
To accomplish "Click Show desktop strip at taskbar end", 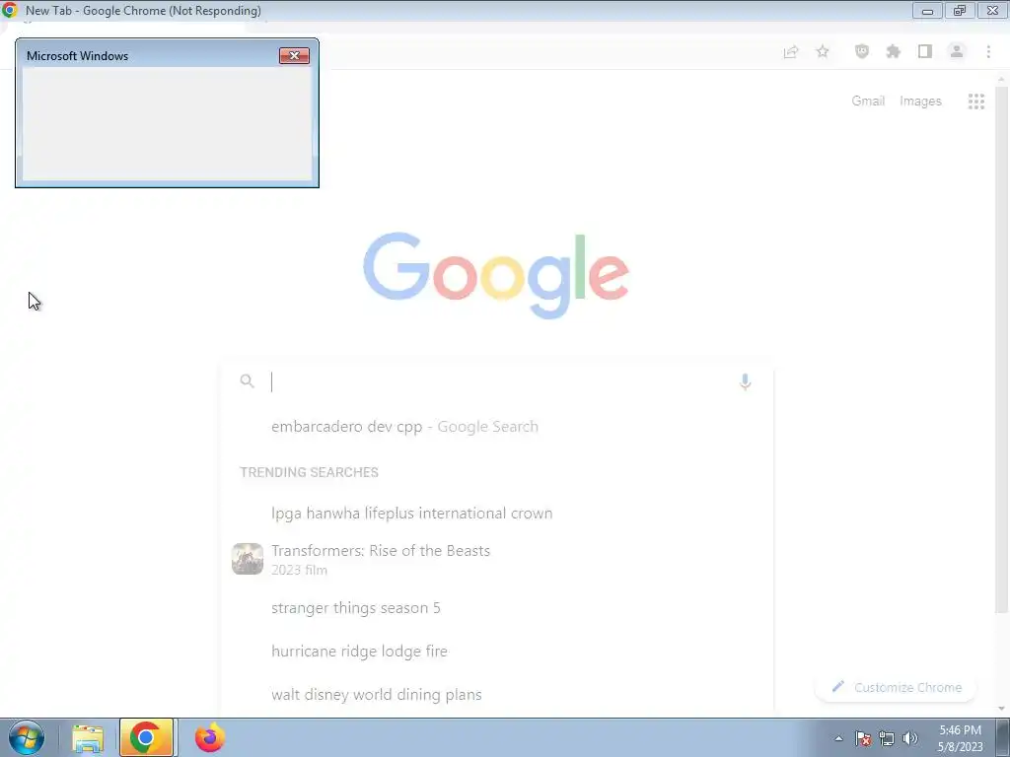I will tap(1003, 737).
